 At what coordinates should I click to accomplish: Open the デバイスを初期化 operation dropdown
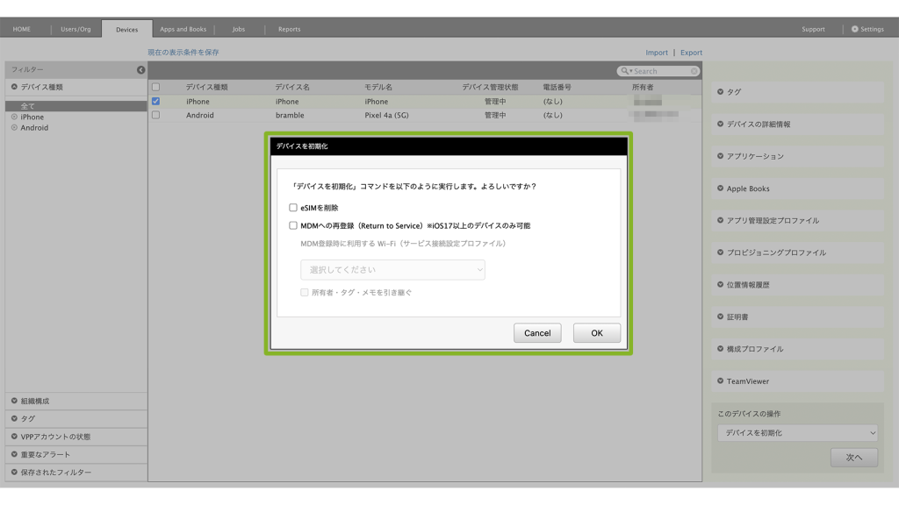tap(797, 433)
